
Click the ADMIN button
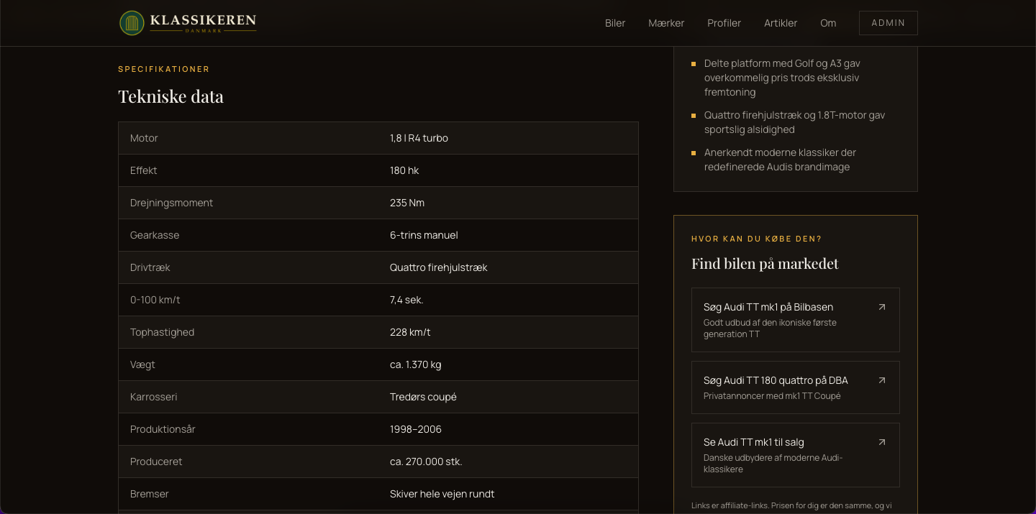point(889,23)
